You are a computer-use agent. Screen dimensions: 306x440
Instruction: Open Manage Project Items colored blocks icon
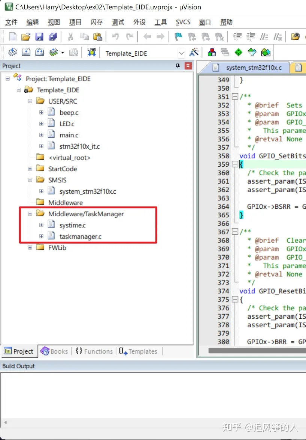[x=212, y=52]
